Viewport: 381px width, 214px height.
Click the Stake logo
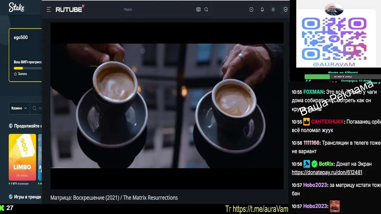[x=16, y=7]
